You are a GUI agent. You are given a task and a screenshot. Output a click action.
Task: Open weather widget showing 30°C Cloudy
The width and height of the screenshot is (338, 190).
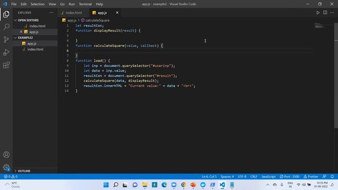click(13, 185)
